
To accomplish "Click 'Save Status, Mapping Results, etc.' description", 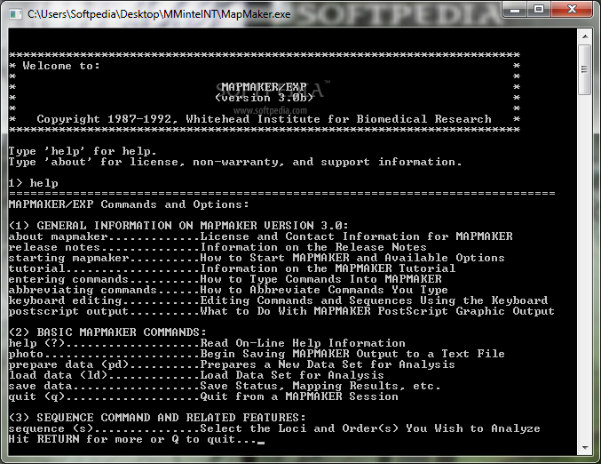I will (320, 386).
